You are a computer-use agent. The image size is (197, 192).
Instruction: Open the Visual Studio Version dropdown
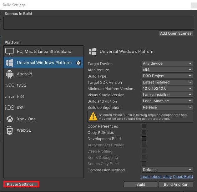click(167, 95)
